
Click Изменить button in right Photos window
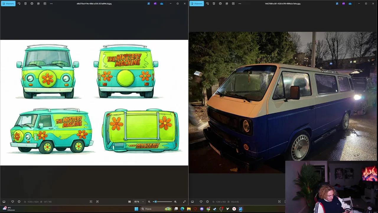pos(197,4)
